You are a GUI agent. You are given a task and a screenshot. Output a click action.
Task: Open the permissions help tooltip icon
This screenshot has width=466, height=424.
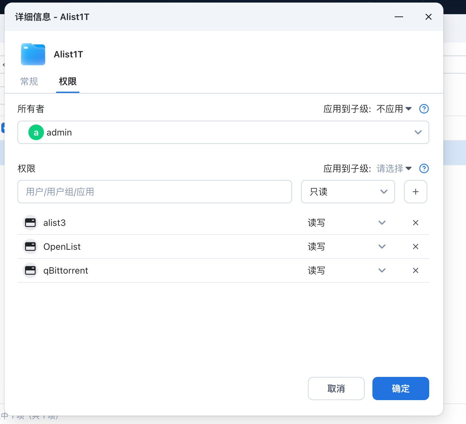pos(424,168)
